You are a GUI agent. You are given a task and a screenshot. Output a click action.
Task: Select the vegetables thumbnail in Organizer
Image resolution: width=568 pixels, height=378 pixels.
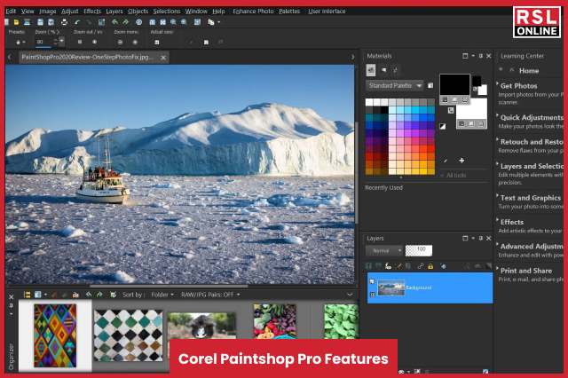click(275, 321)
